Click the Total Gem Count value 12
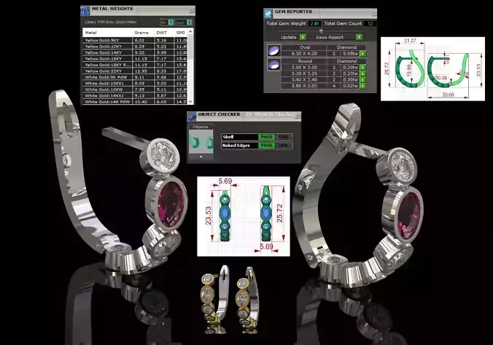This screenshot has height=345, width=493. point(370,23)
